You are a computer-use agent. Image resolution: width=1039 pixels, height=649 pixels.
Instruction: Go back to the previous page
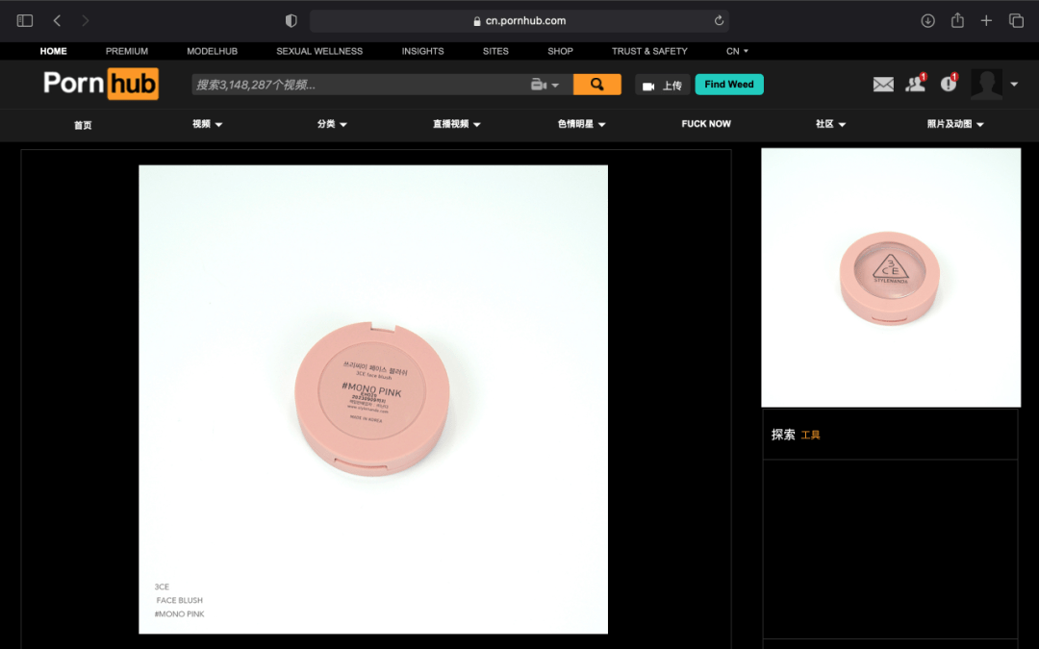(57, 20)
